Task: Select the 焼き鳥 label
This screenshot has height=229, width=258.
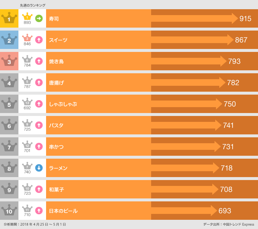Action: pyautogui.click(x=56, y=61)
